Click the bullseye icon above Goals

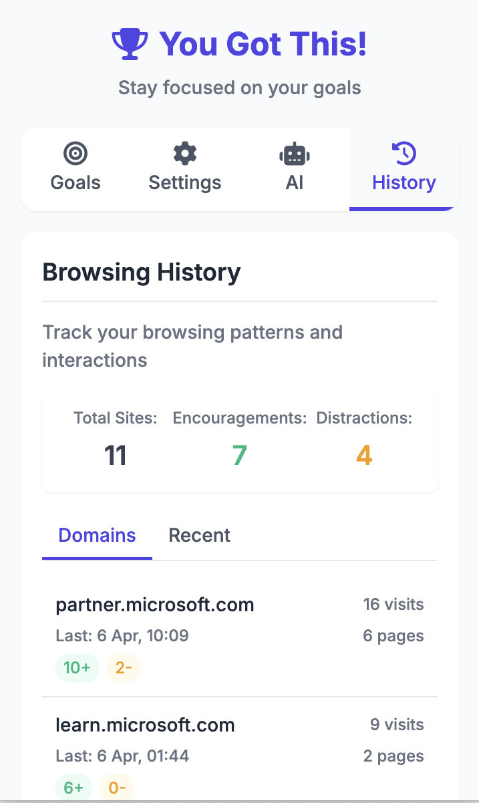pos(75,154)
